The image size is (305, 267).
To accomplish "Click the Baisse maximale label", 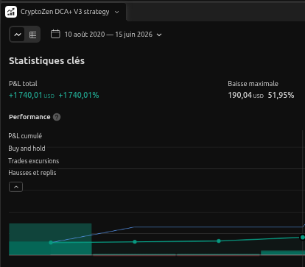I will pyautogui.click(x=253, y=84).
